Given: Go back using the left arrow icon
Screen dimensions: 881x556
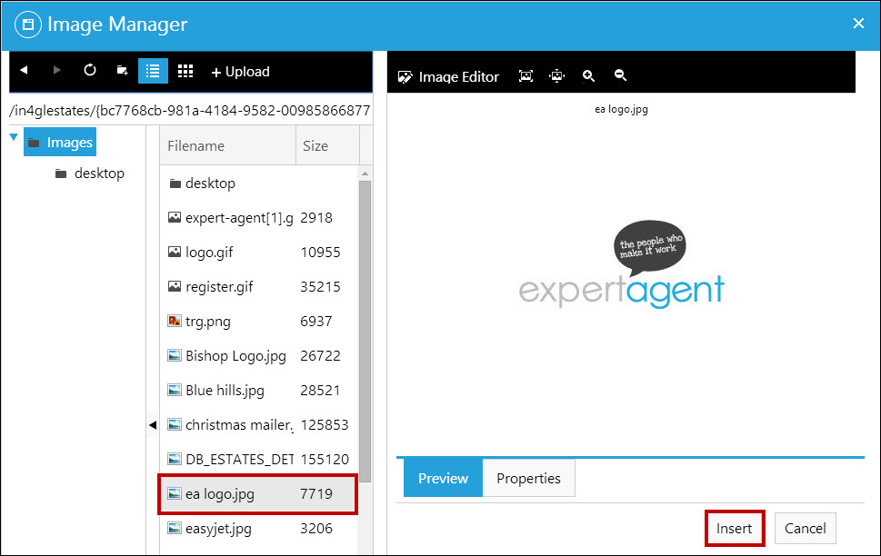Looking at the screenshot, I should coord(24,70).
